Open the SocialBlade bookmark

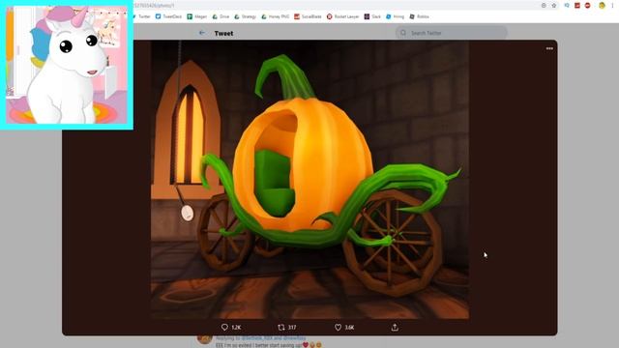[308, 16]
